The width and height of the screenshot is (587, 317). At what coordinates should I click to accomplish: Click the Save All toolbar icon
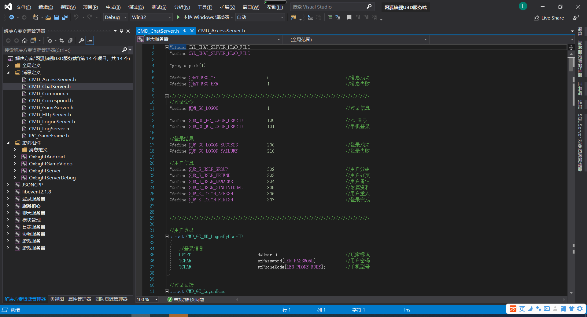65,17
